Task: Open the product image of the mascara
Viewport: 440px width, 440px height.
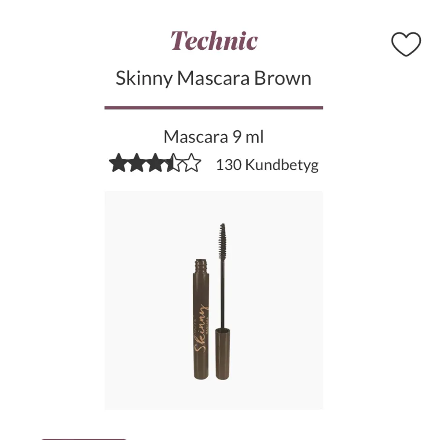Action: (213, 300)
